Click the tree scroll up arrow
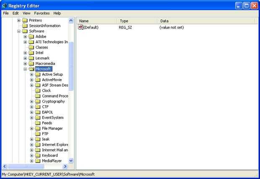This screenshot has height=179, width=260. coord(71,20)
